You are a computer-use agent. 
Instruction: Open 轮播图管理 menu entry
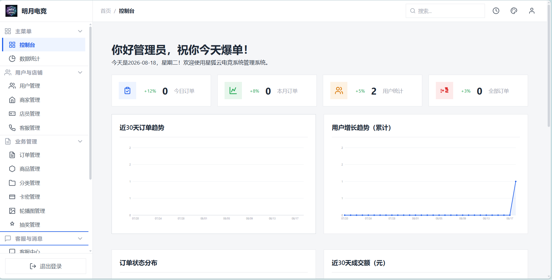[44, 211]
